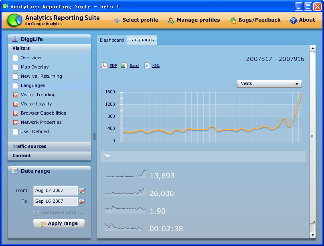Click the comment bubbles icon below chart
The image size is (324, 246).
pyautogui.click(x=107, y=156)
